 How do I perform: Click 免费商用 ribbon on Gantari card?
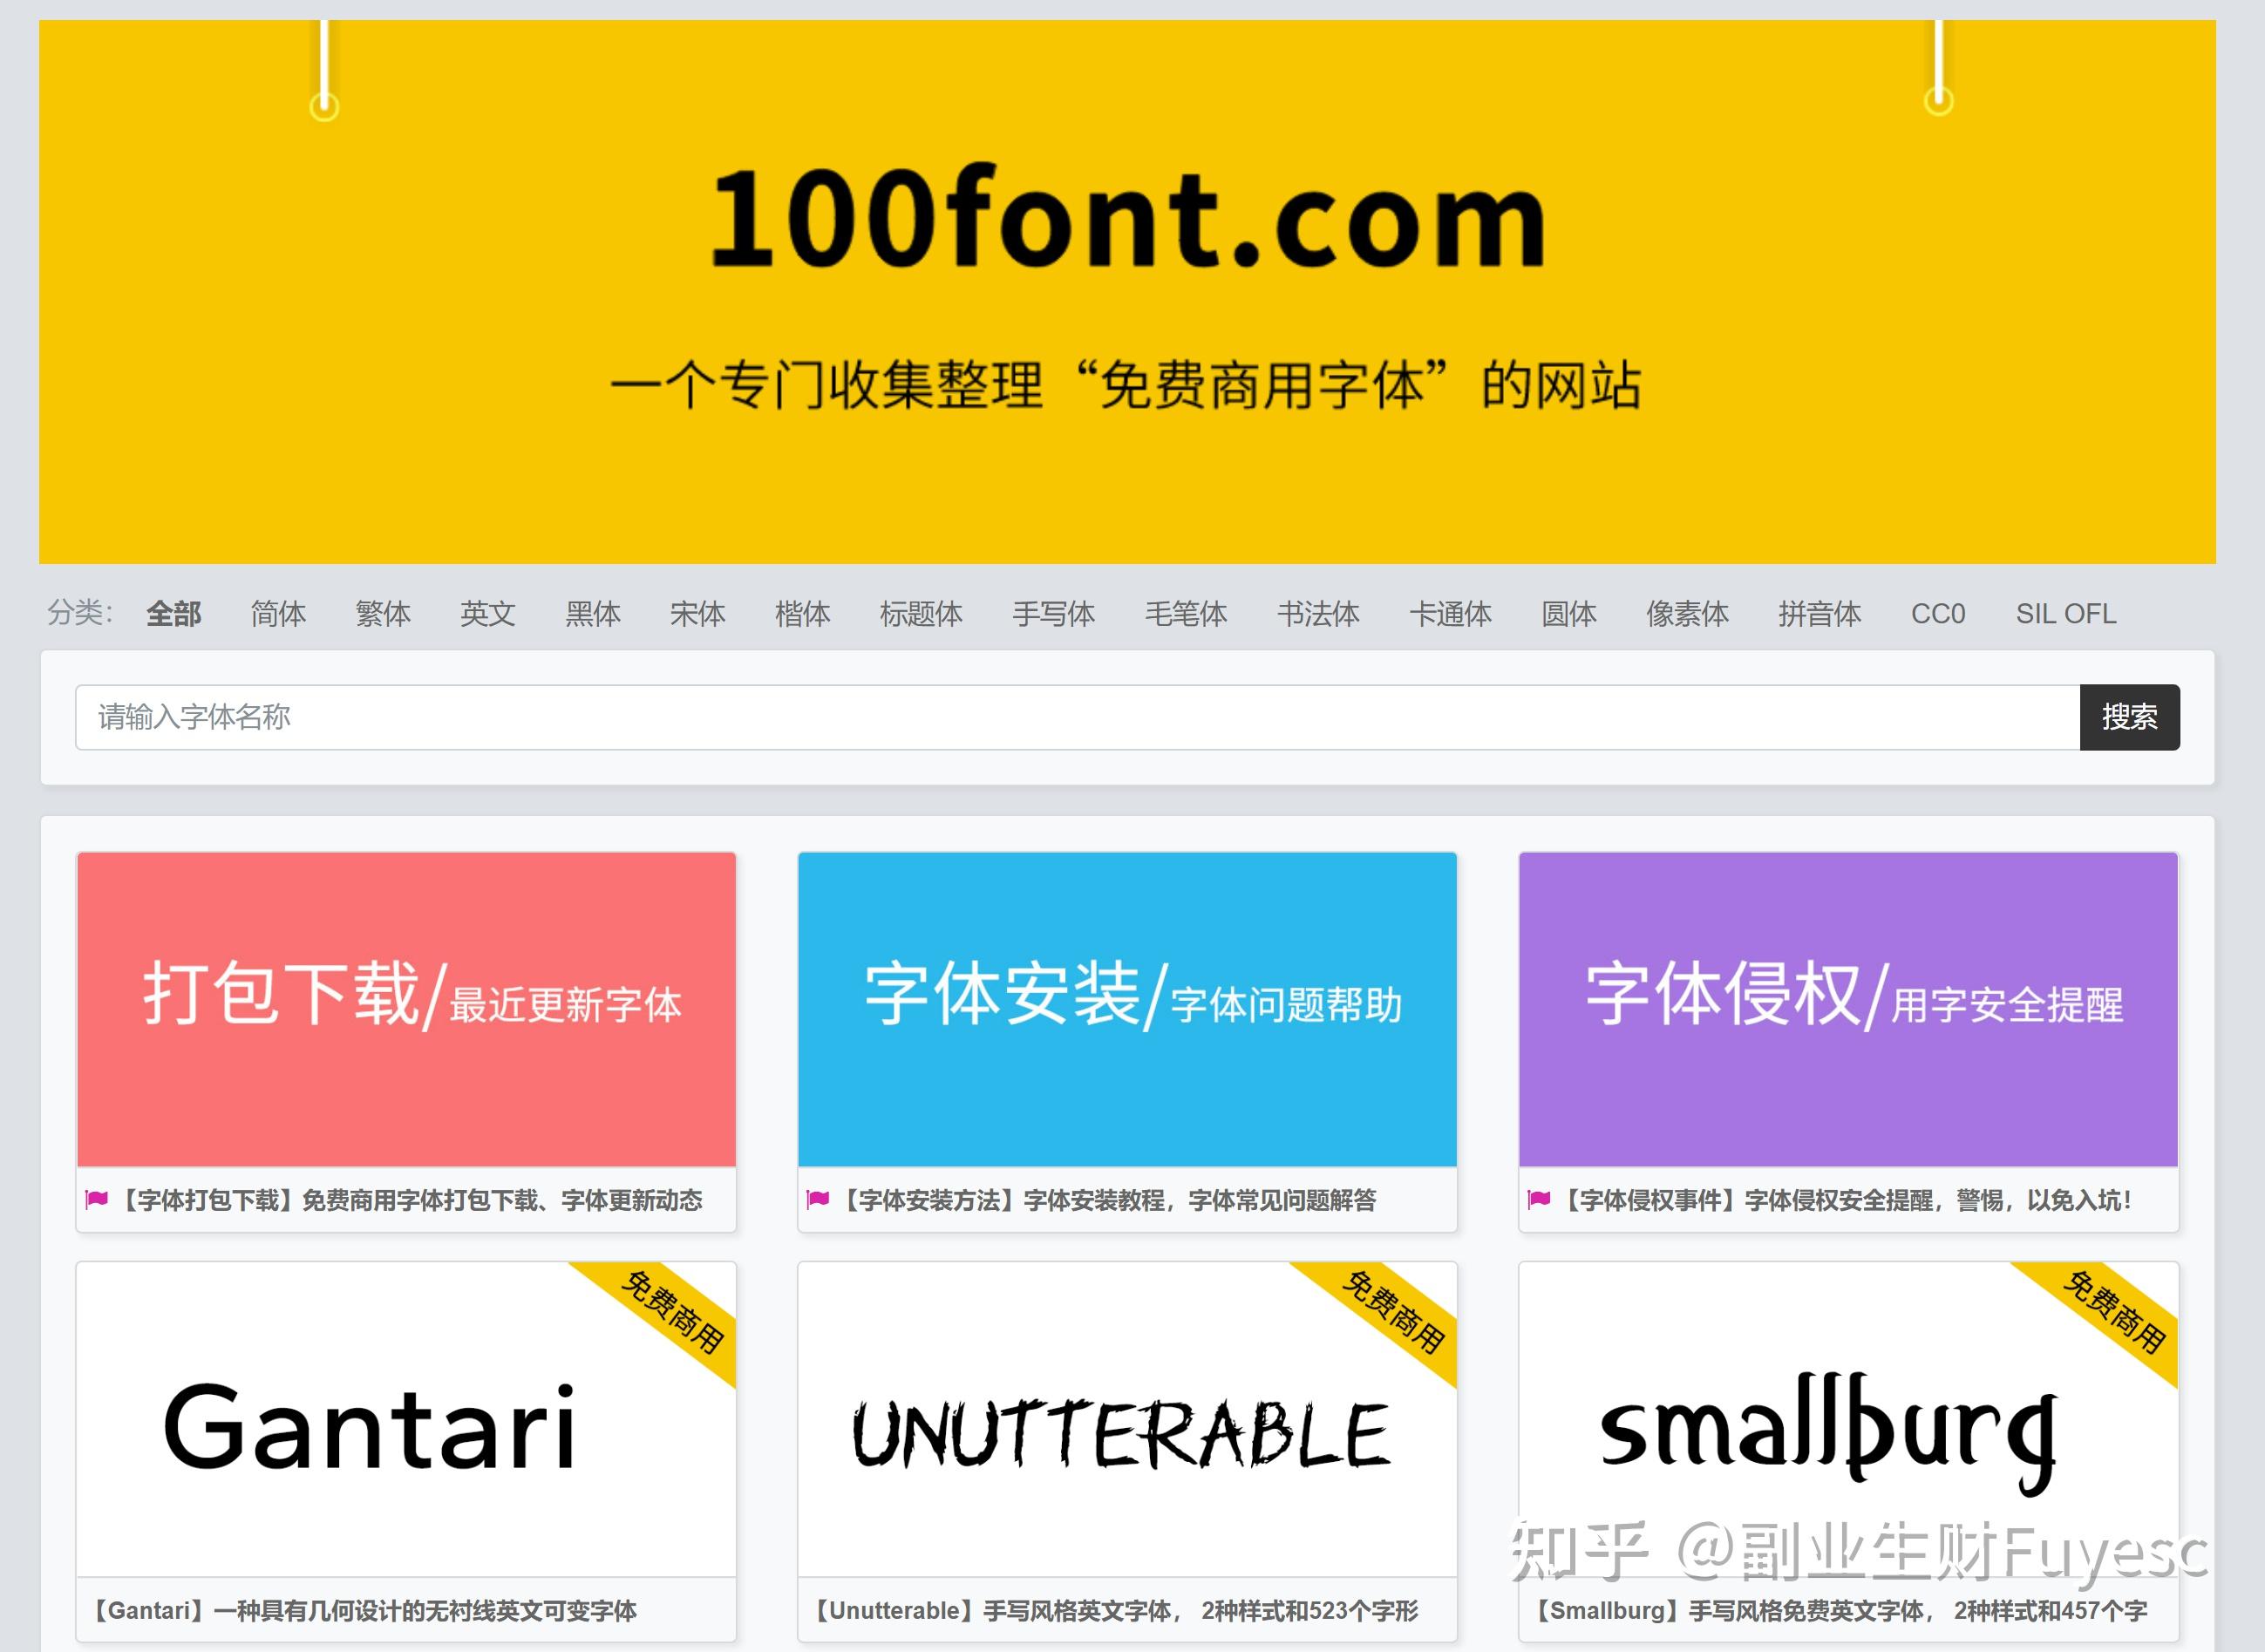point(671,1312)
